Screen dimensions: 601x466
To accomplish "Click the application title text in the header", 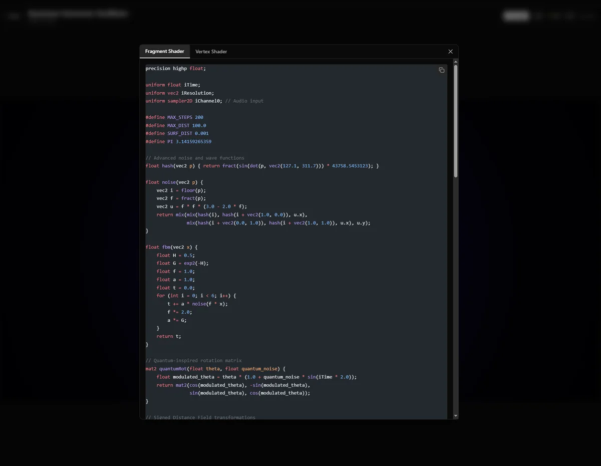I will [x=78, y=14].
